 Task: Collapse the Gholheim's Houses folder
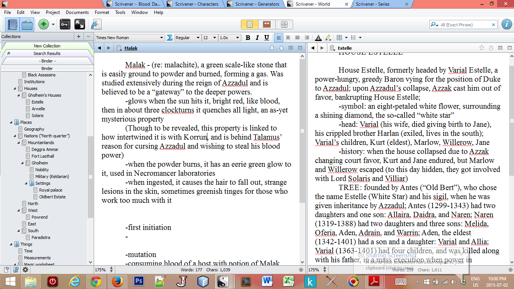(x=19, y=95)
